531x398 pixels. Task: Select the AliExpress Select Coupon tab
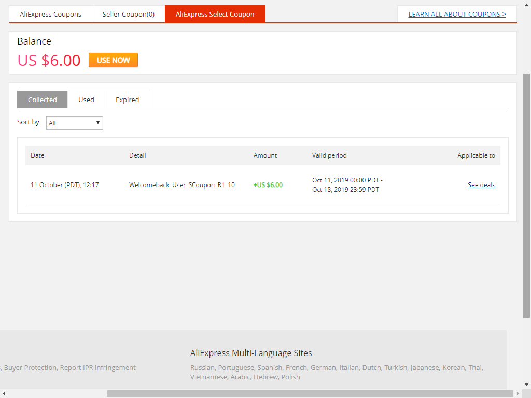point(215,14)
